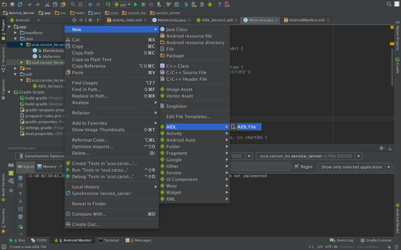Open the AVD Manager from the toolbar
401x250 pixels.
(194, 5)
